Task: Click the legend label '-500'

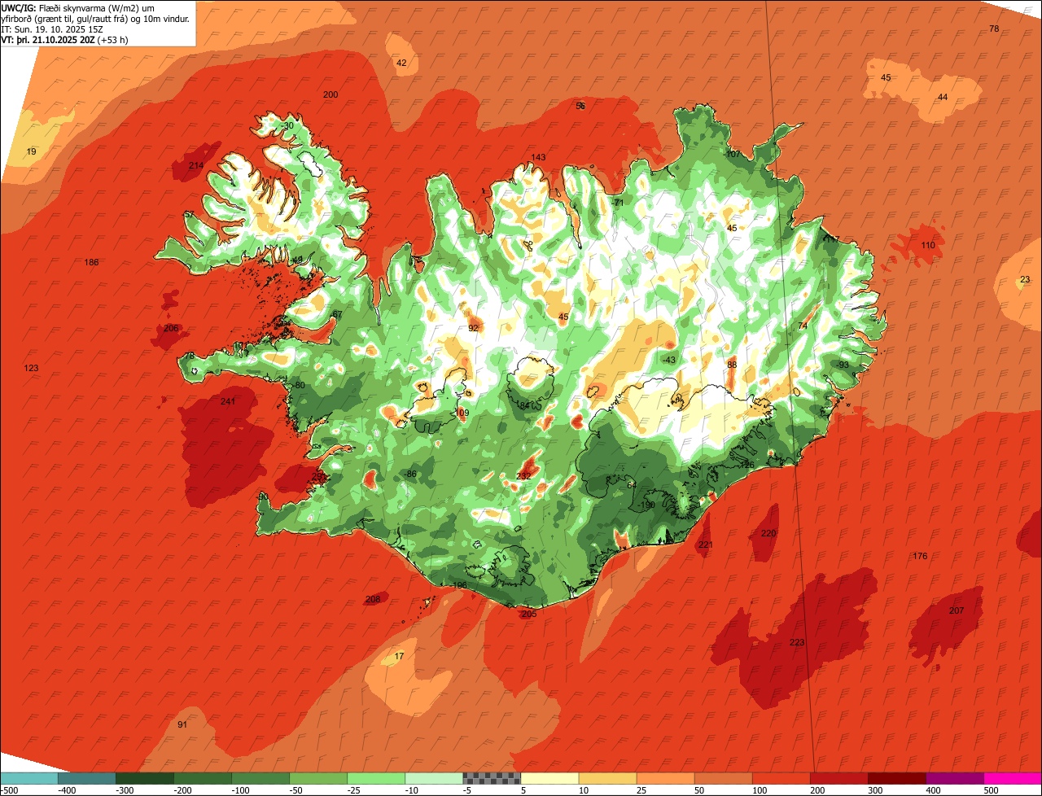Action: pos(9,790)
